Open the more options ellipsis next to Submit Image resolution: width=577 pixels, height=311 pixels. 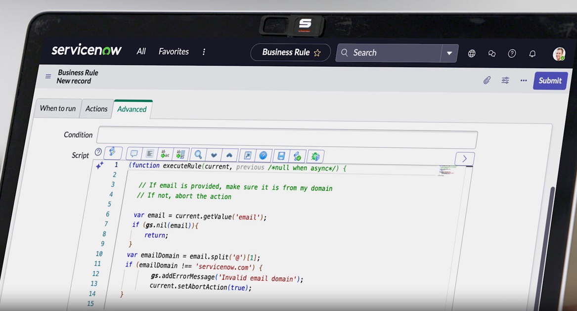(x=523, y=80)
